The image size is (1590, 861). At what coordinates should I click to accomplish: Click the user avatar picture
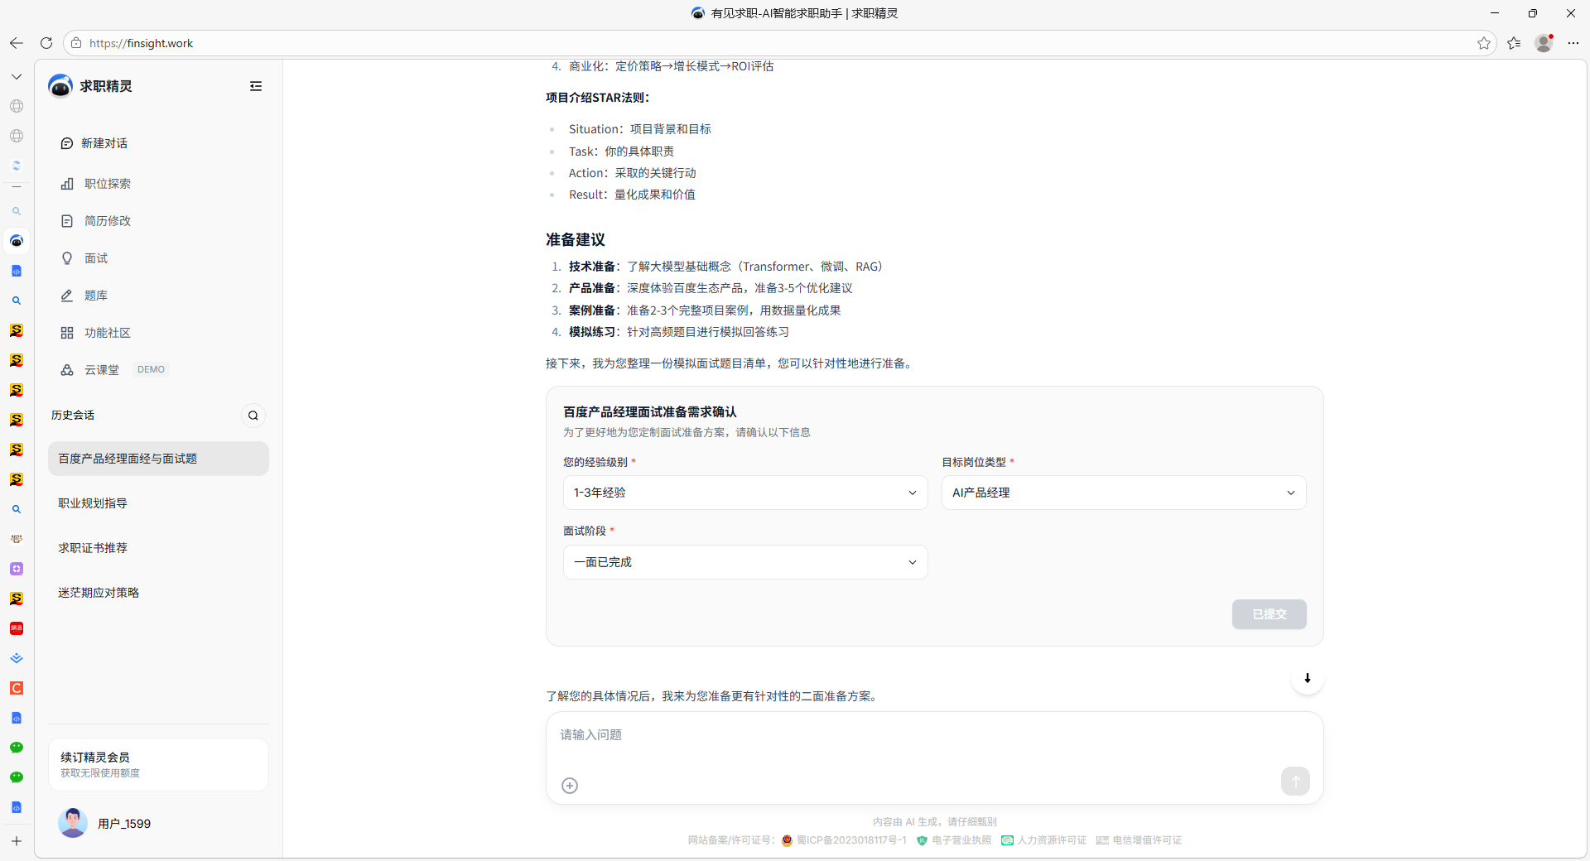pos(73,823)
